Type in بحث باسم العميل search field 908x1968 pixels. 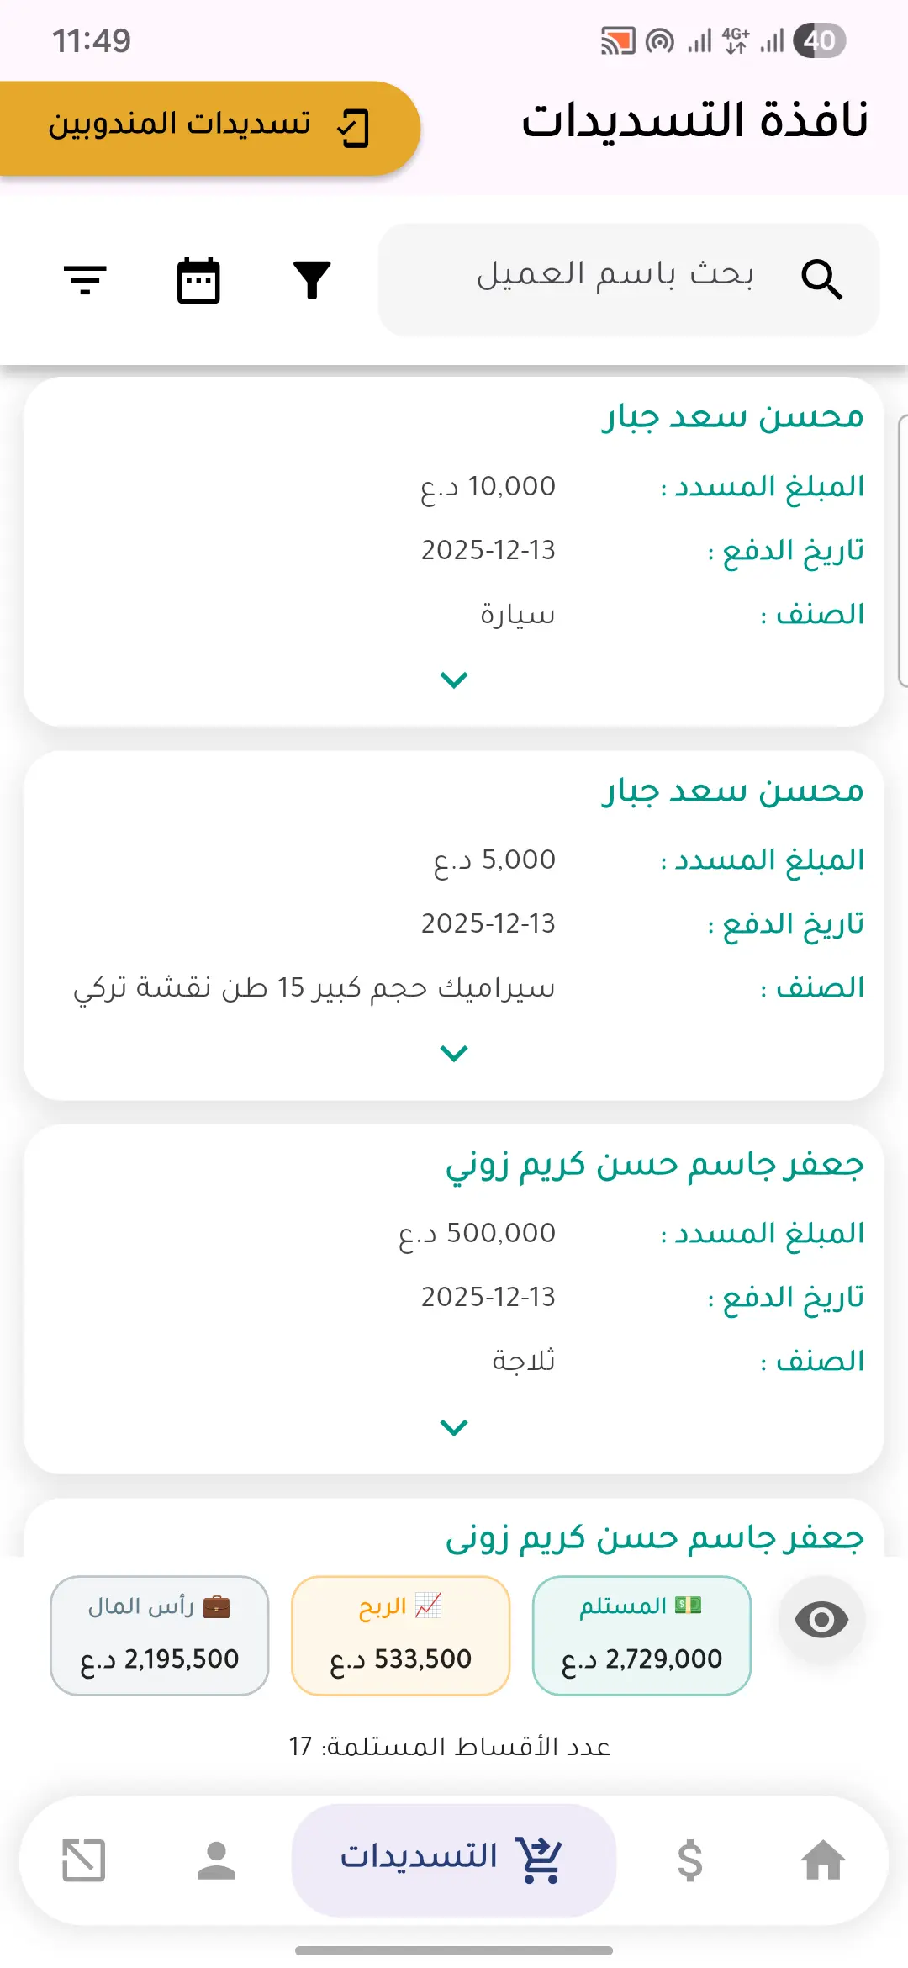[614, 276]
